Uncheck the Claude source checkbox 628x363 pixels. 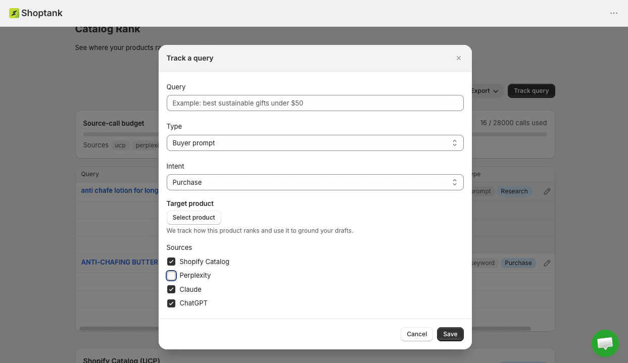171,289
